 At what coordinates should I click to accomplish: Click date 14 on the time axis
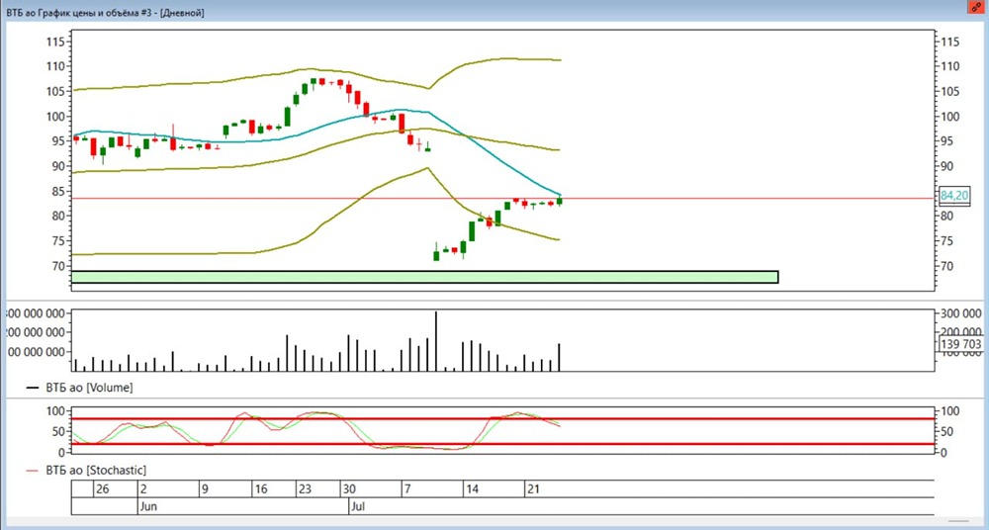472,489
